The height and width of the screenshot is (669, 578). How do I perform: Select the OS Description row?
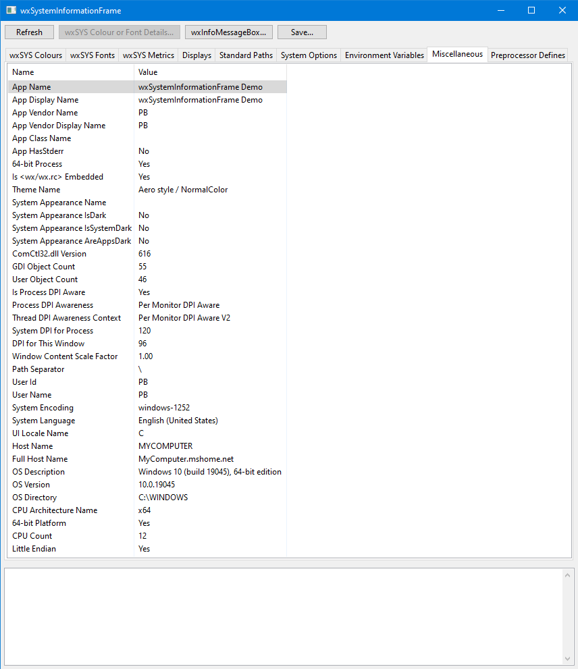point(147,472)
